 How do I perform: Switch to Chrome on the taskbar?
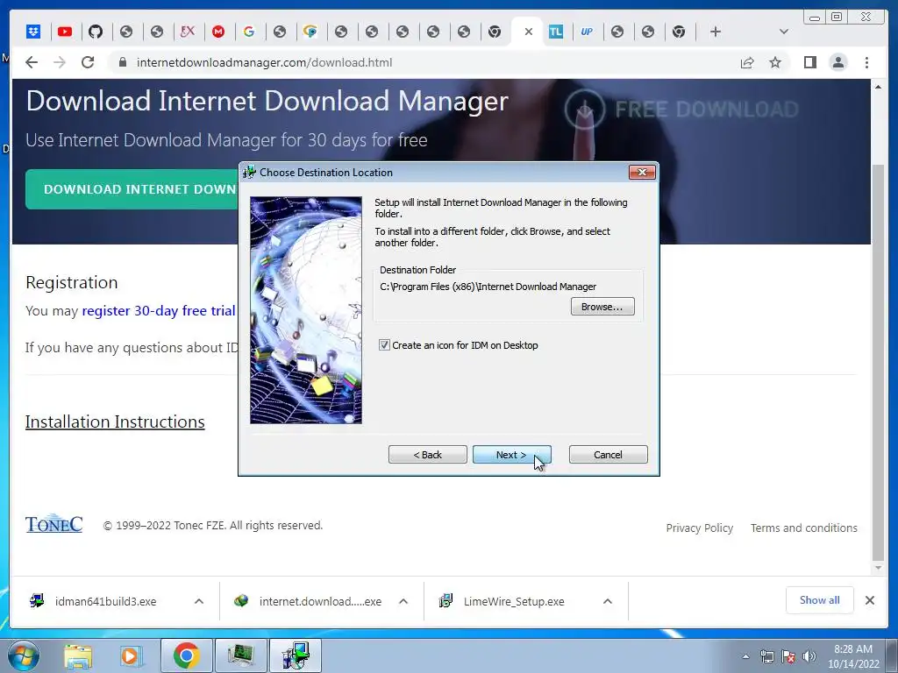pos(186,655)
